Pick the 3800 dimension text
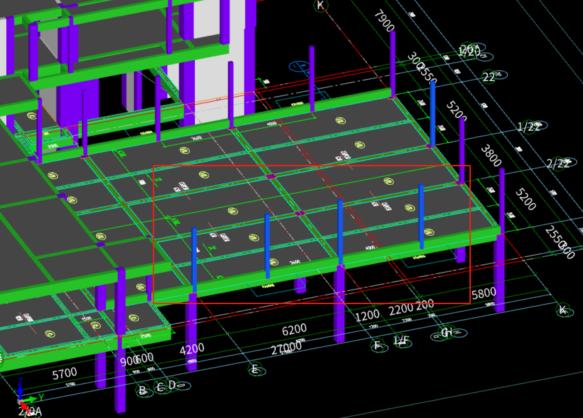Image resolution: width=583 pixels, height=418 pixels. tap(491, 155)
